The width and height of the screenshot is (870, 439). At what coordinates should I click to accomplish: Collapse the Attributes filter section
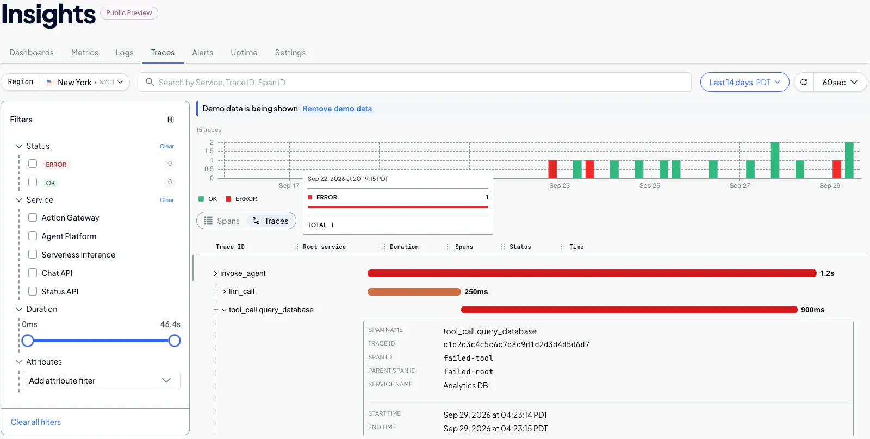pyautogui.click(x=19, y=362)
